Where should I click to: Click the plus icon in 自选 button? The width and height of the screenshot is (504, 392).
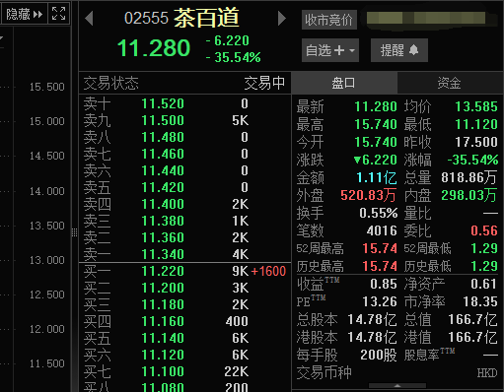point(339,50)
